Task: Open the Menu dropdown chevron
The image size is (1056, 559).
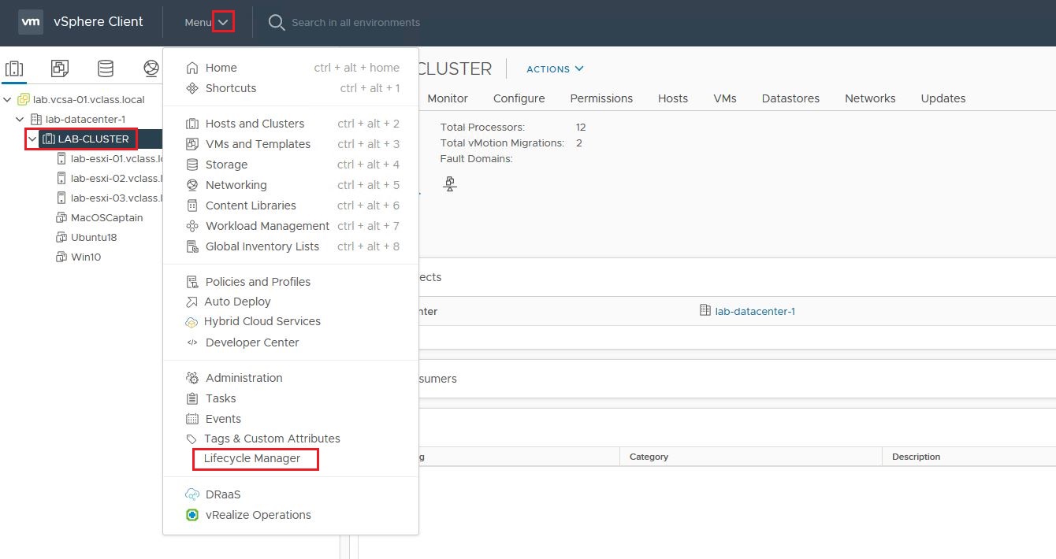Action: pos(223,22)
